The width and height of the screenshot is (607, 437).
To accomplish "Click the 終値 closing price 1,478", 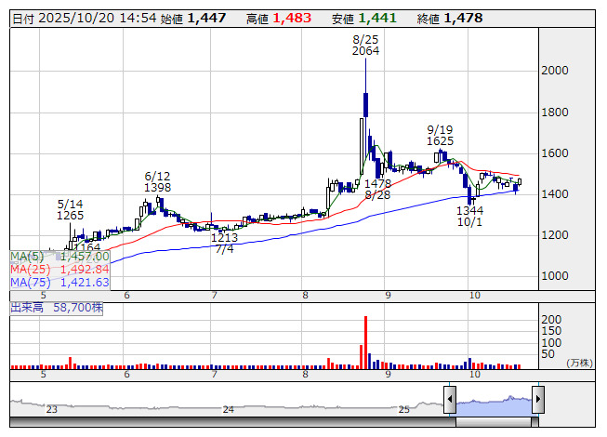I will point(462,19).
